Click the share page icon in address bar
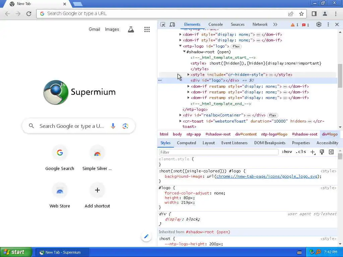The image size is (343, 257). tap(291, 14)
